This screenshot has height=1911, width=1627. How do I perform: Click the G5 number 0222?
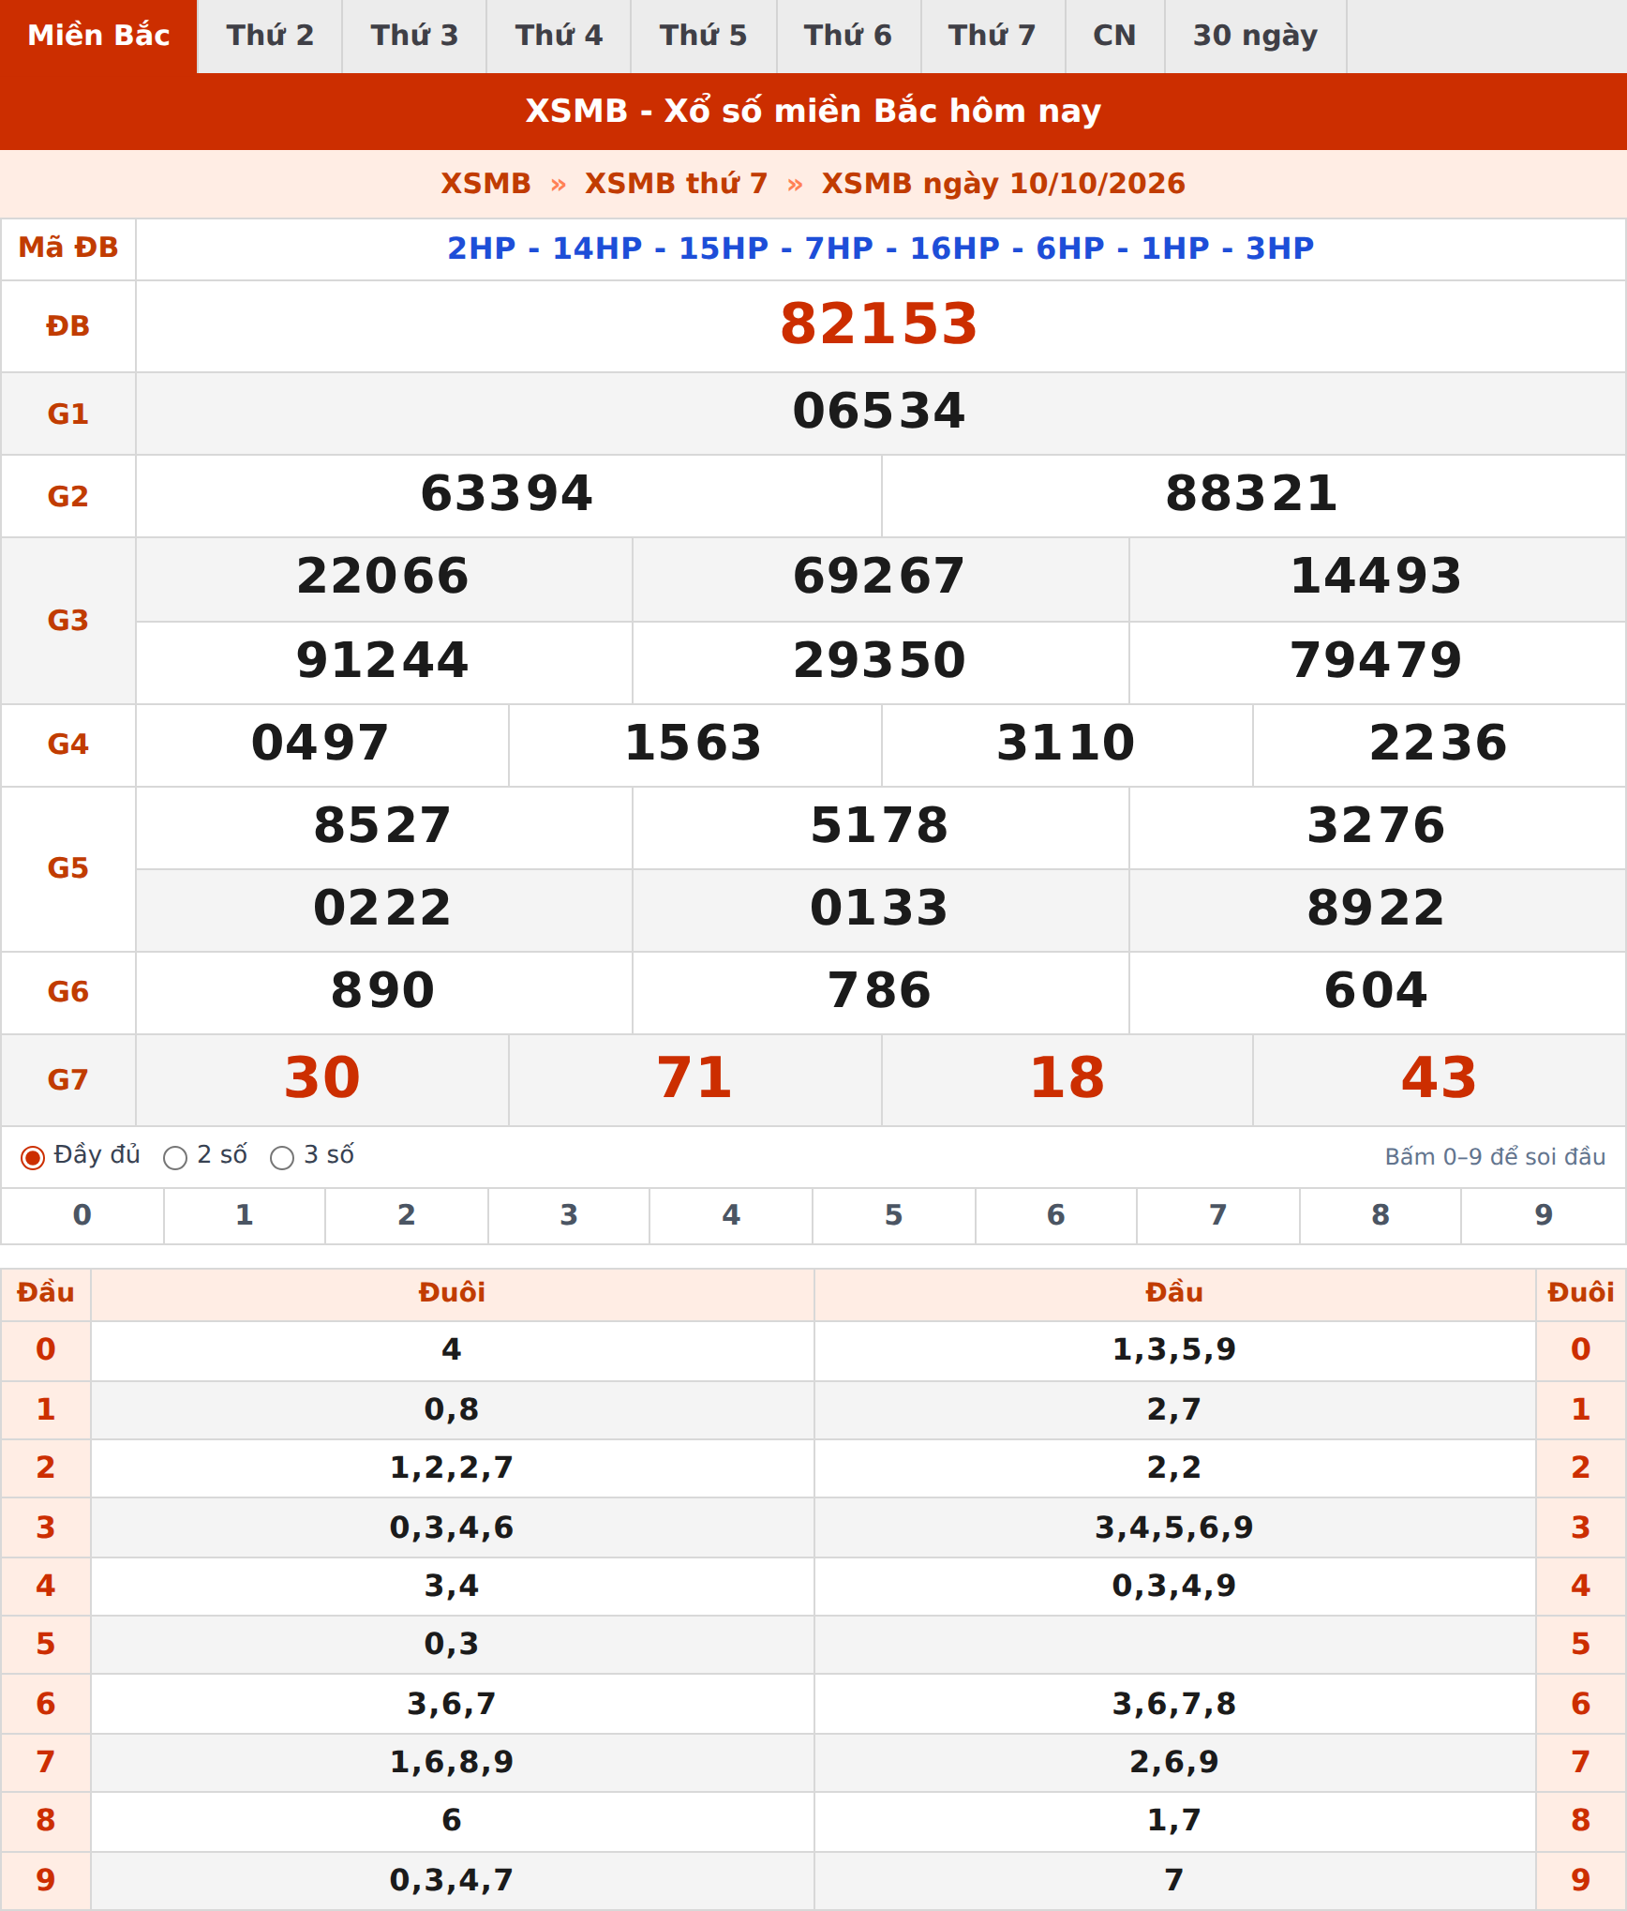click(383, 909)
